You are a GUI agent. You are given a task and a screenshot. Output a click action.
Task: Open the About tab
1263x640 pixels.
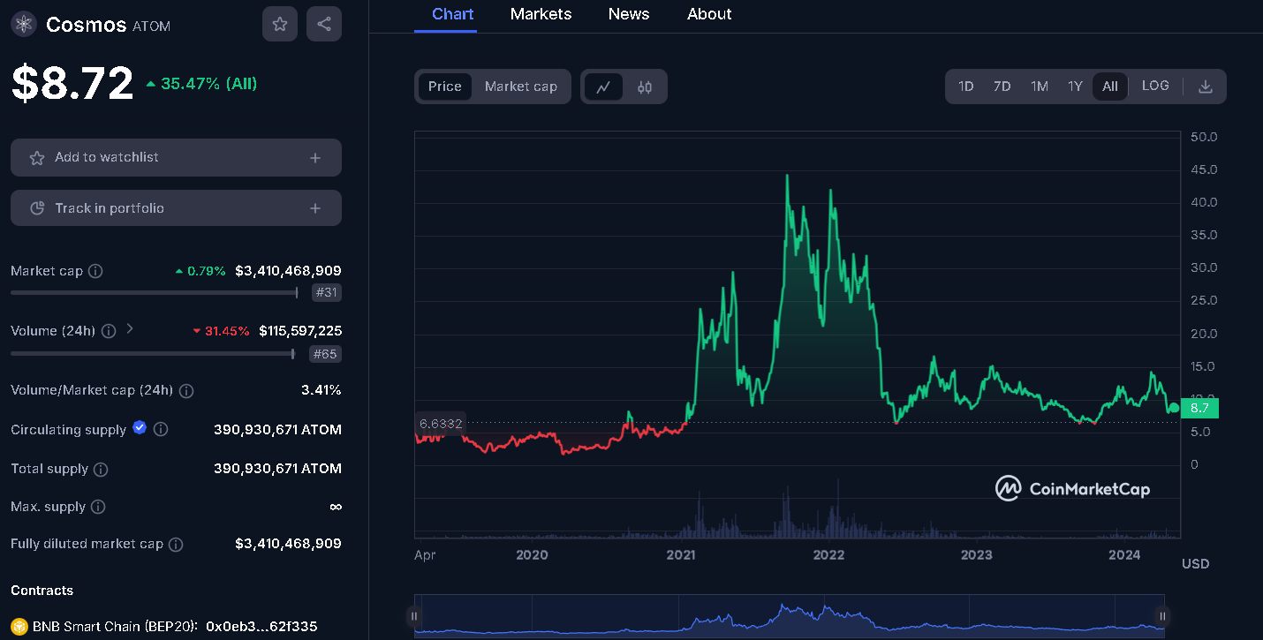tap(710, 14)
